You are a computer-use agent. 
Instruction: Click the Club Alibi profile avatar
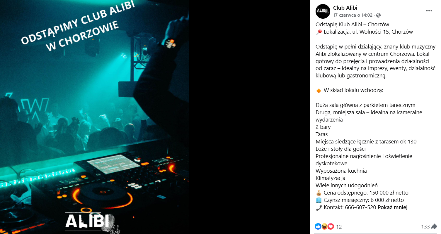click(x=323, y=11)
